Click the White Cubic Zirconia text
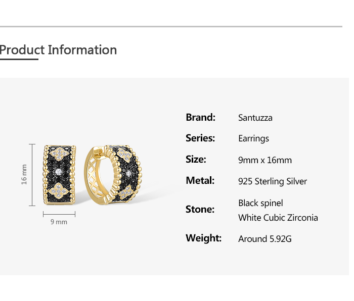The image size is (354, 301). [x=278, y=218]
